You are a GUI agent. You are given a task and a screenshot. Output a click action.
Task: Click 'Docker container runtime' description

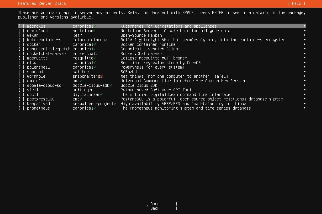pyautogui.click(x=148, y=44)
